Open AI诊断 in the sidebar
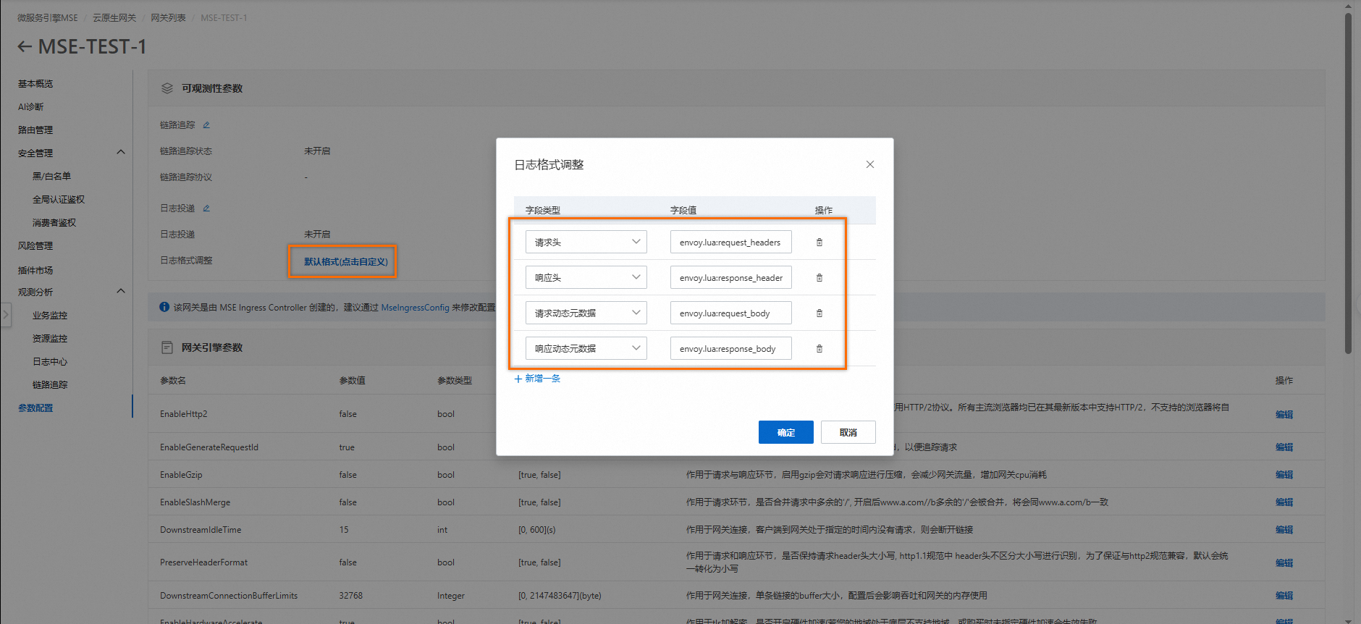This screenshot has height=624, width=1361. click(31, 107)
